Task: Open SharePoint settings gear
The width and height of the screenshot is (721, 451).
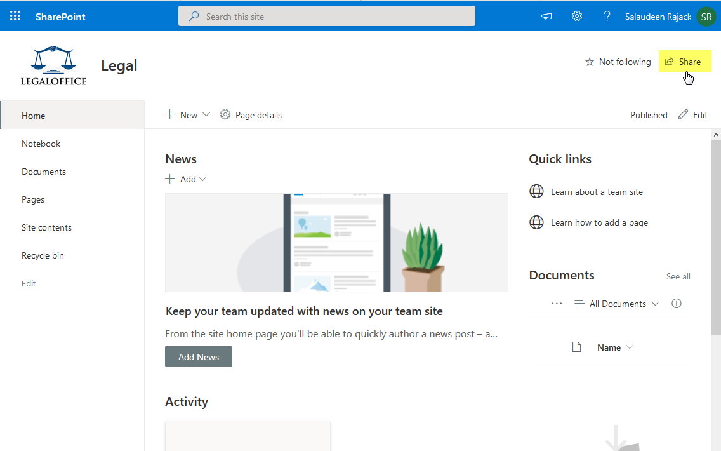Action: tap(576, 16)
